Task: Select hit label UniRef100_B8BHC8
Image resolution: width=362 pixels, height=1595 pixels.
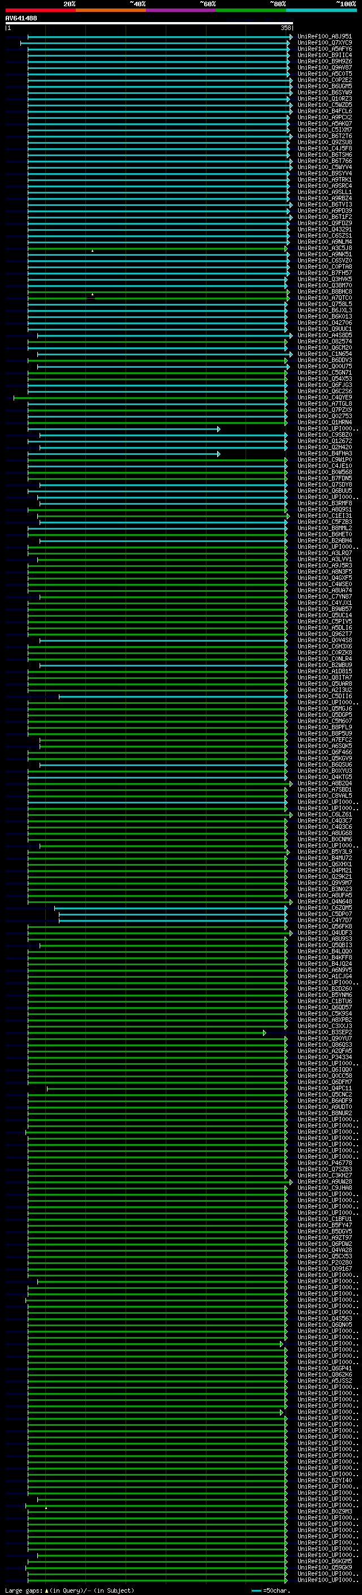Action: [324, 291]
